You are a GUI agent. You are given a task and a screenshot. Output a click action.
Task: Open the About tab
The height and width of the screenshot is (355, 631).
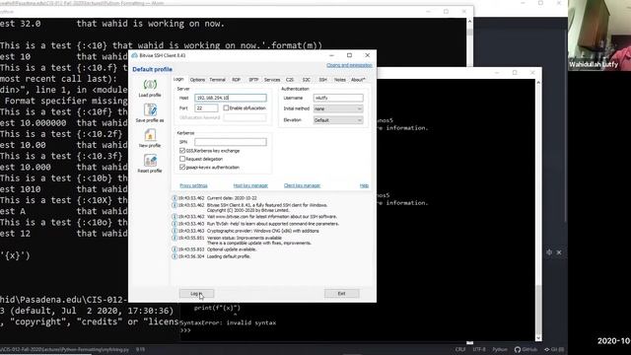coord(358,80)
